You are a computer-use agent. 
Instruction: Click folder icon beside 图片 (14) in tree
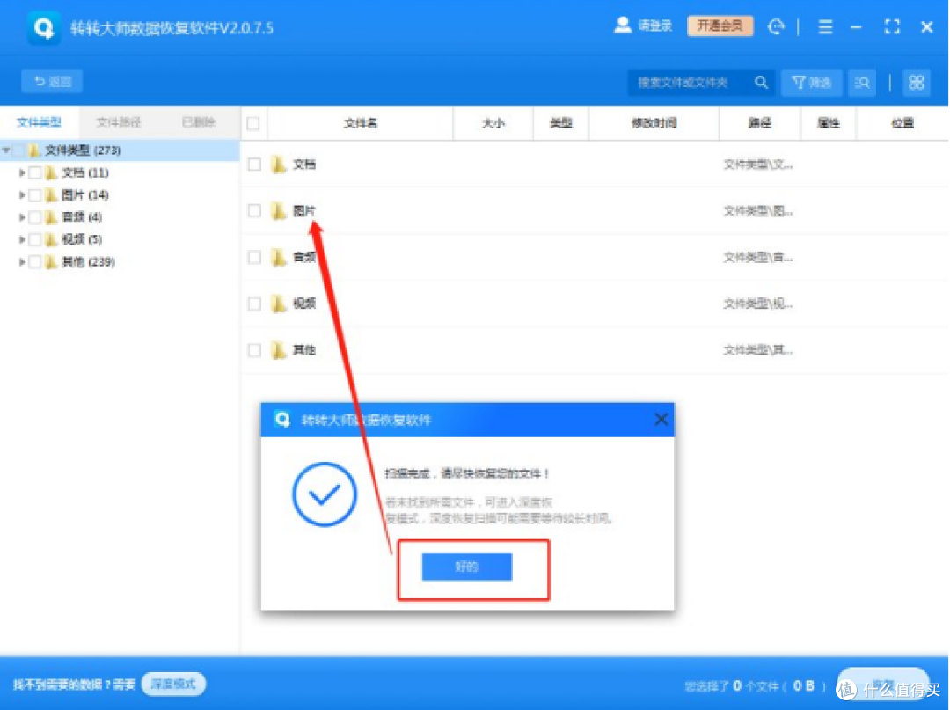tap(52, 195)
